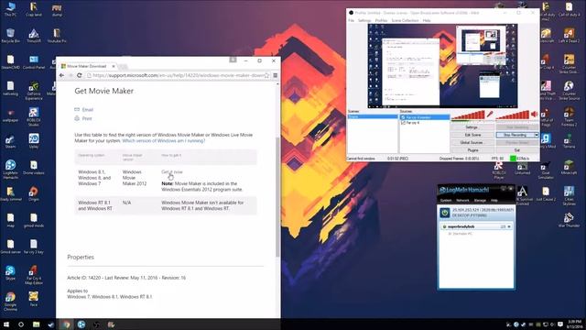Open Google Chrome desktop shortcut
Image resolution: width=586 pixels, height=330 pixels.
(x=10, y=302)
